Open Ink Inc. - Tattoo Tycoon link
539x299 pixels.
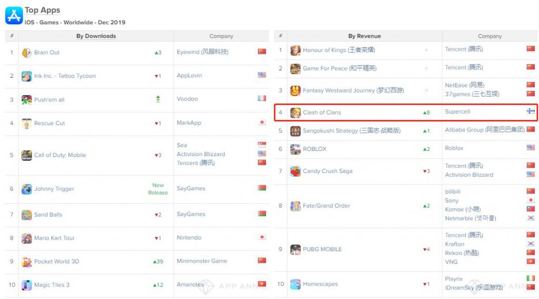tap(65, 76)
